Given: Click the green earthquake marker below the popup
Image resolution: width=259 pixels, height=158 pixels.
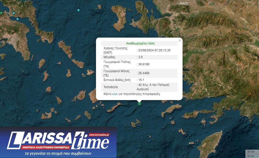Looking at the screenshot, I should pyautogui.click(x=139, y=103).
